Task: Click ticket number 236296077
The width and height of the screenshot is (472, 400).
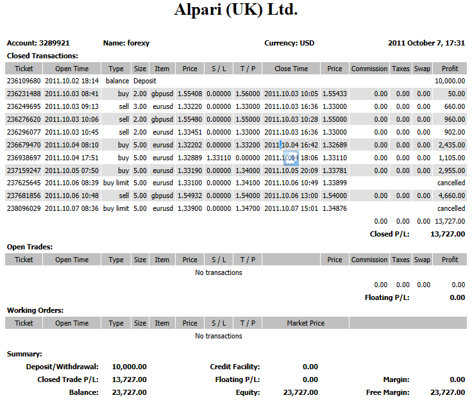Action: pyautogui.click(x=24, y=132)
